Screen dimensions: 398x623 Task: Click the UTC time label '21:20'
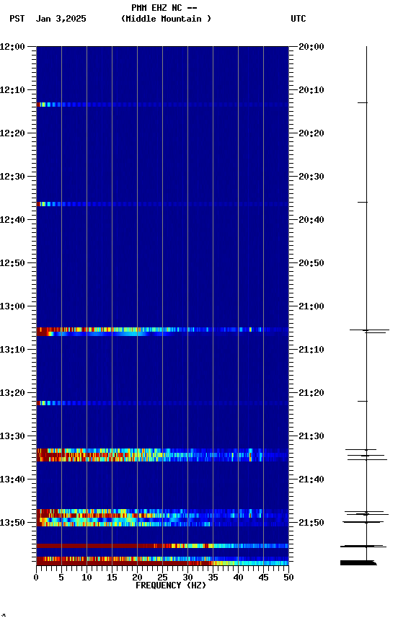click(x=311, y=394)
